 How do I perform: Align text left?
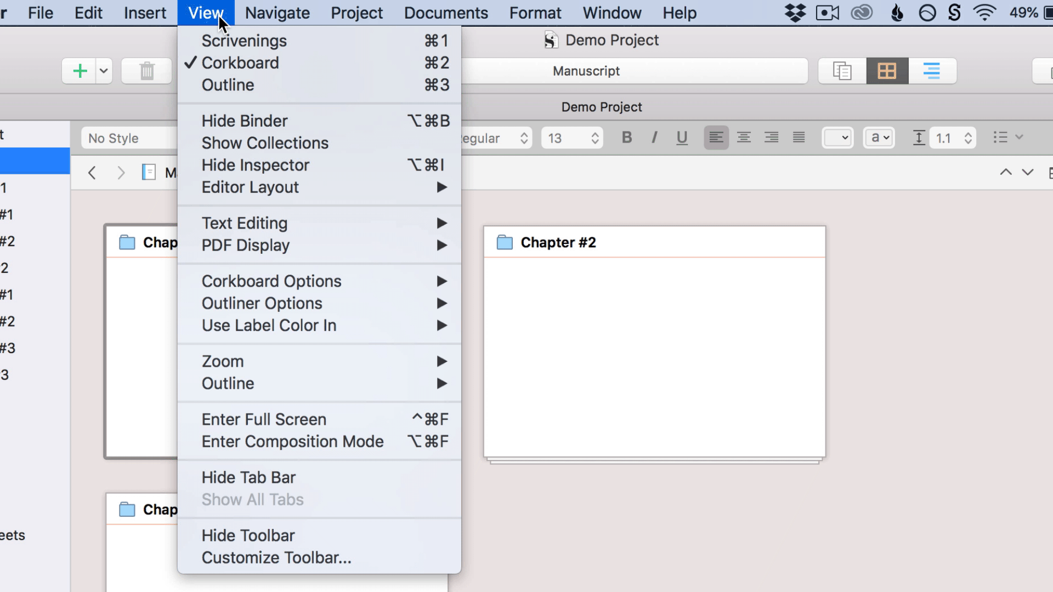tap(716, 138)
